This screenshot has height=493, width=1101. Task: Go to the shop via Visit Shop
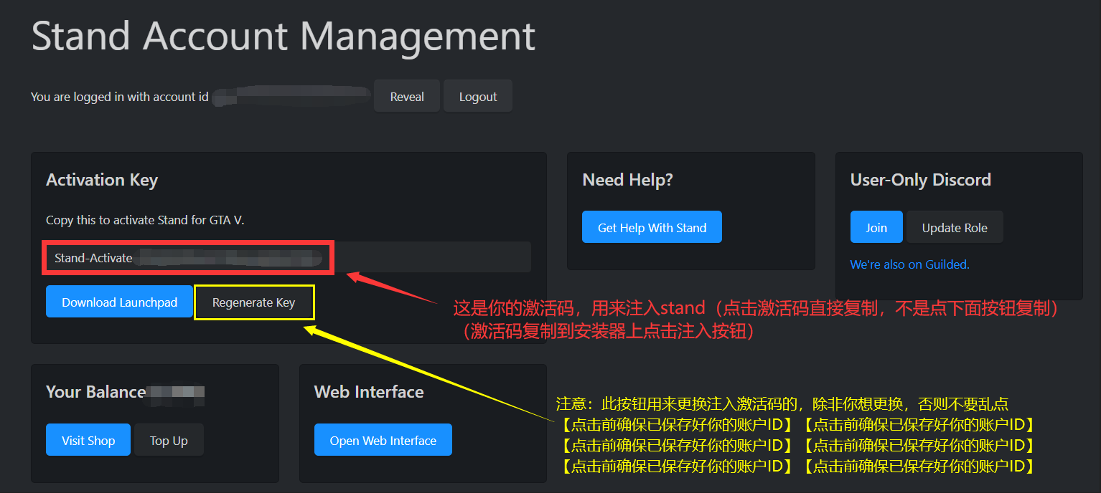(x=88, y=441)
